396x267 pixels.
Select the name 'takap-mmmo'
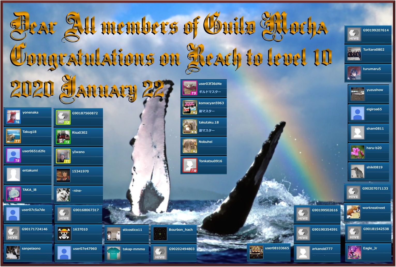pos(134,249)
